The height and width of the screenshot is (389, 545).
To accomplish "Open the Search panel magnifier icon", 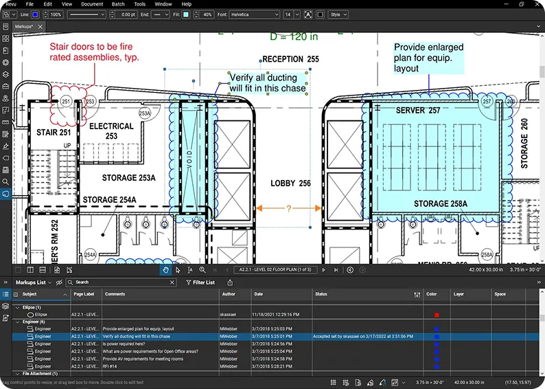I will (x=5, y=181).
